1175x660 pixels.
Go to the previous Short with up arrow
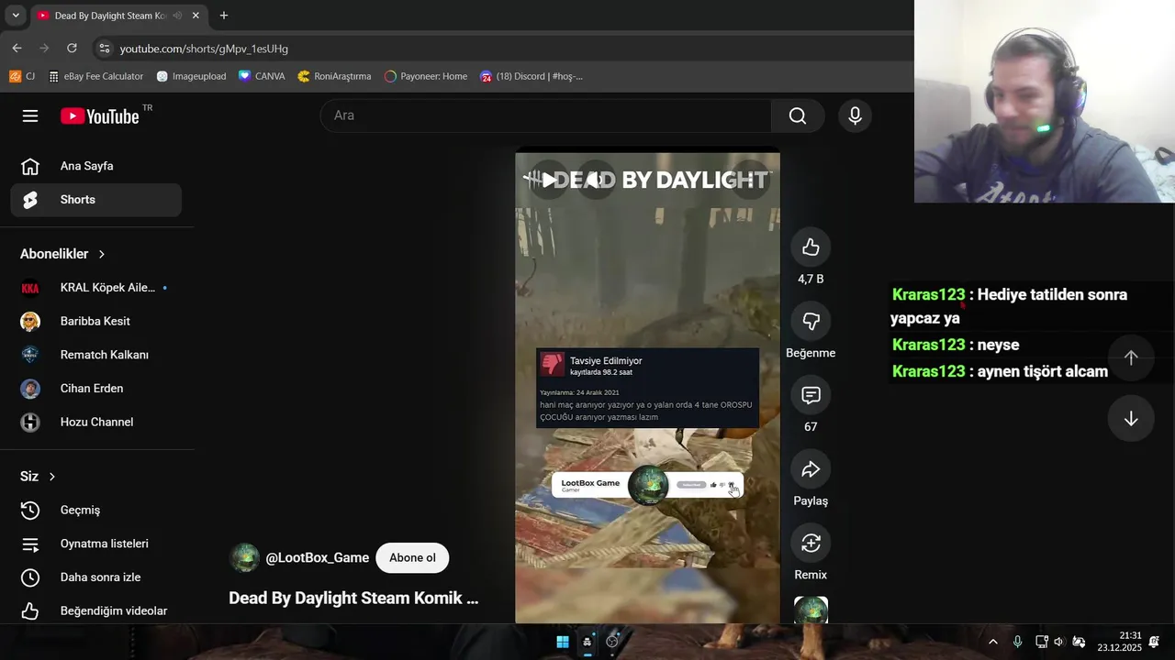[1131, 358]
